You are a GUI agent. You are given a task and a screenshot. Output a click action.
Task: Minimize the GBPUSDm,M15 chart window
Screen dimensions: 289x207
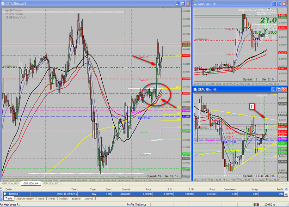[177, 4]
